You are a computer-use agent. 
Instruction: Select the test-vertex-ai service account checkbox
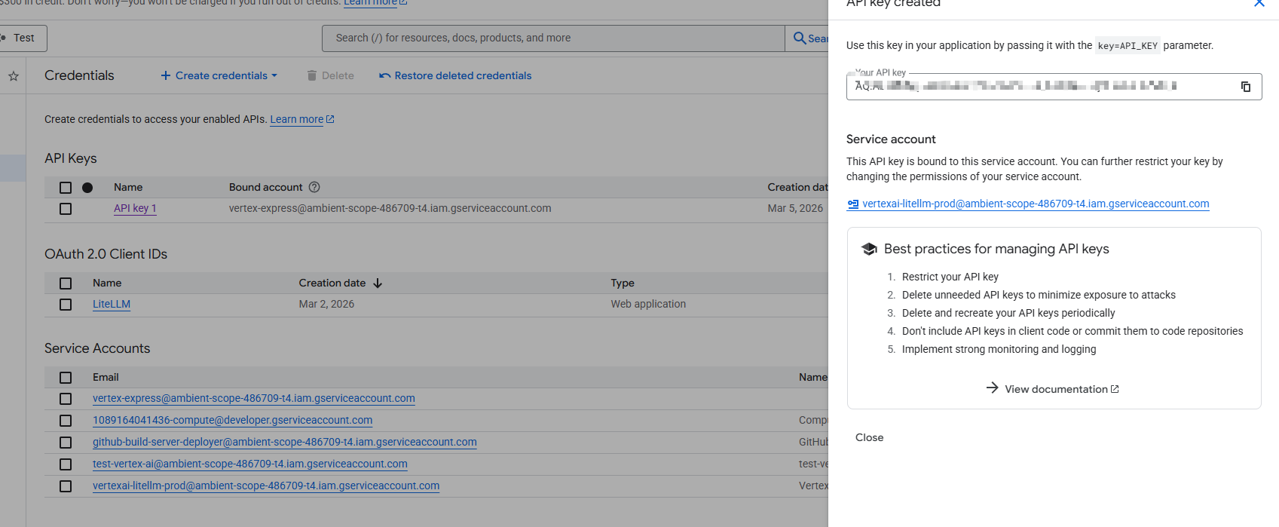pos(66,464)
